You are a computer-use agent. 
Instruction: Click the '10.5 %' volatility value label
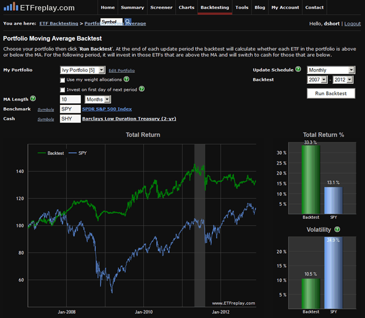tap(310, 274)
